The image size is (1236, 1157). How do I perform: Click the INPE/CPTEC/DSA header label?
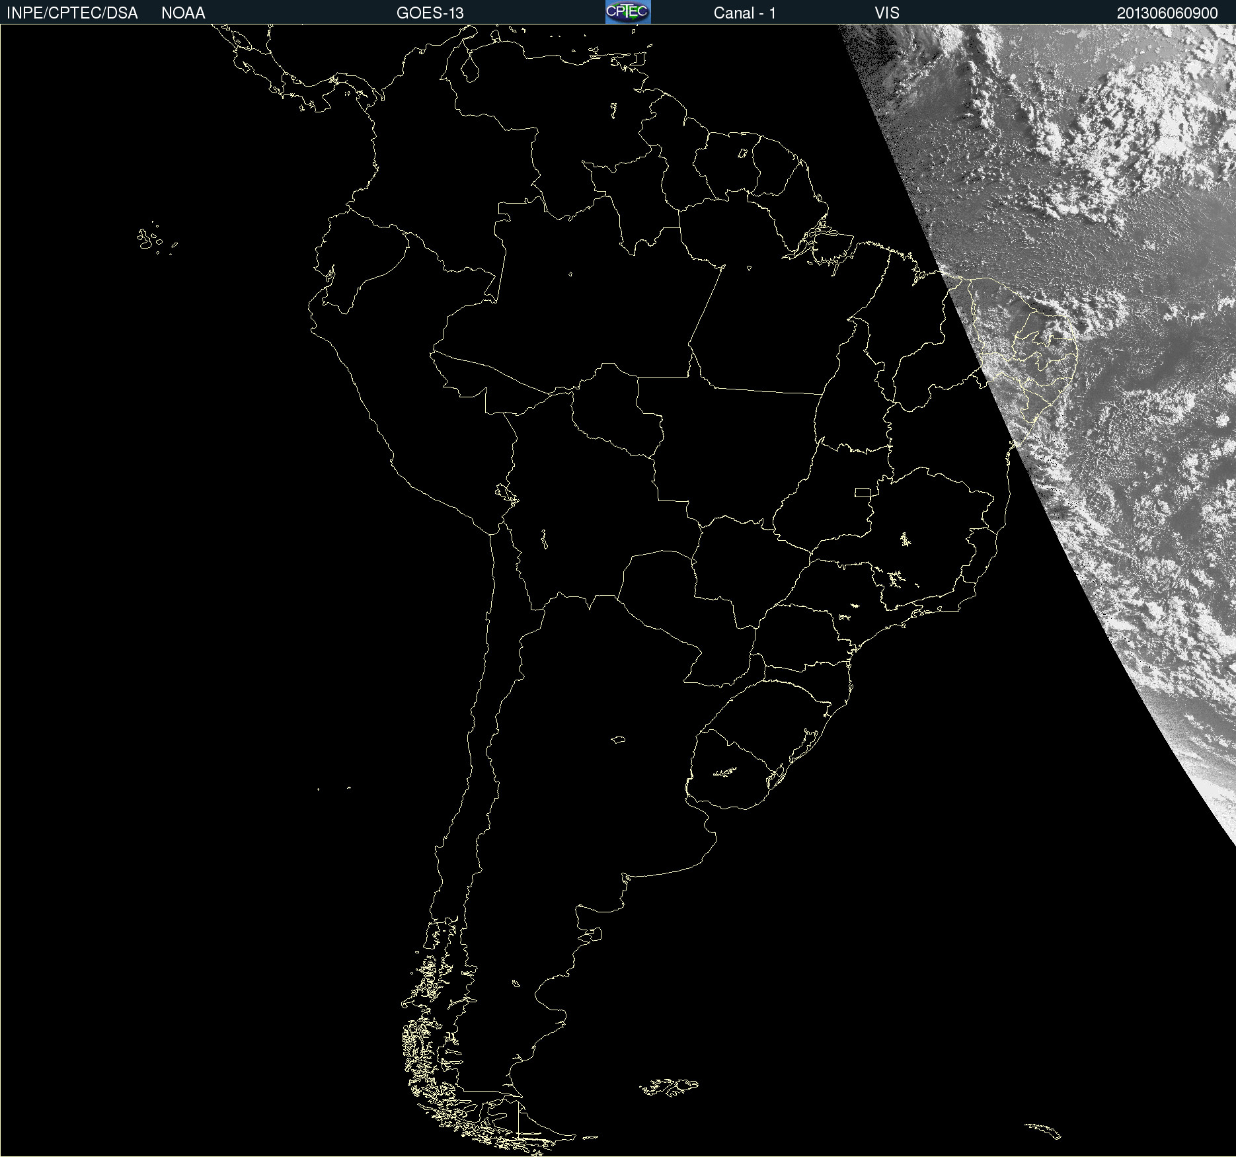click(72, 13)
